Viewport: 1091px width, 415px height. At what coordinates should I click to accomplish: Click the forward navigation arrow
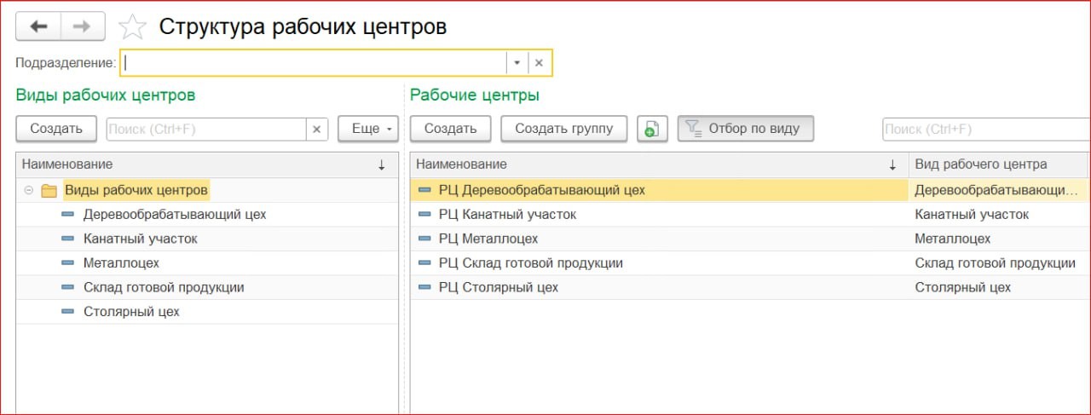click(x=82, y=26)
